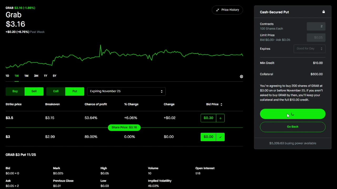Viewport: 337px width, 189px height.
Task: Click the % Change column header
Action: (x=131, y=104)
